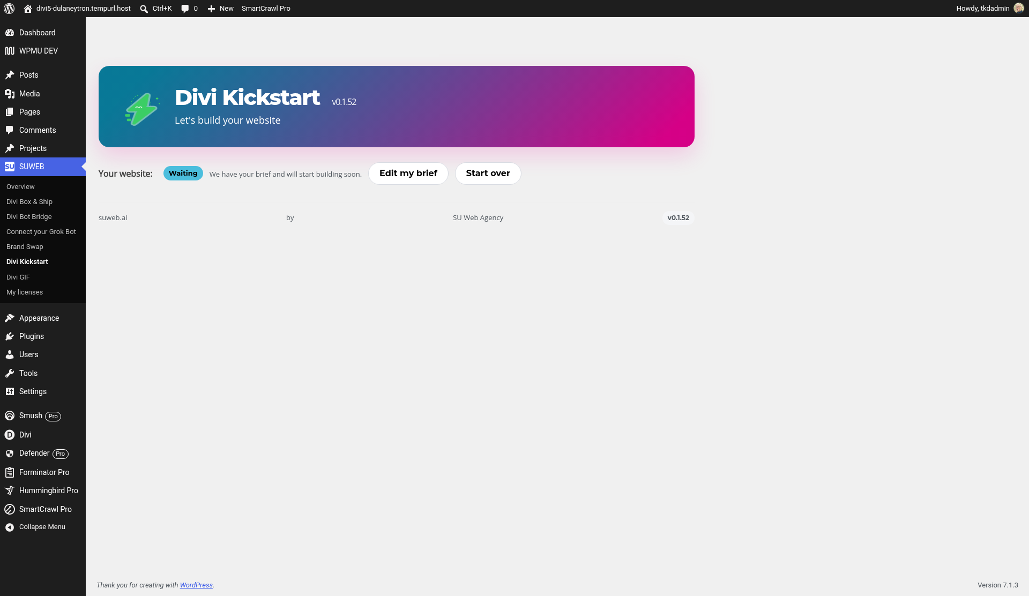The height and width of the screenshot is (596, 1029).
Task: Click the Edit my brief button
Action: (x=408, y=173)
